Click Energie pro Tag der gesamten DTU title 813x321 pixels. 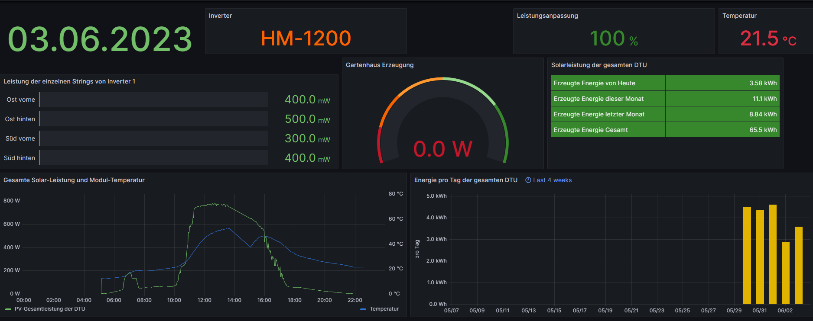[x=465, y=180]
